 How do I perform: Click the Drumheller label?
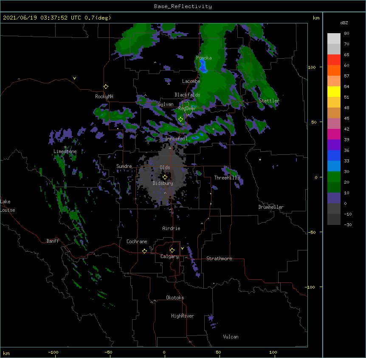[x=271, y=207]
